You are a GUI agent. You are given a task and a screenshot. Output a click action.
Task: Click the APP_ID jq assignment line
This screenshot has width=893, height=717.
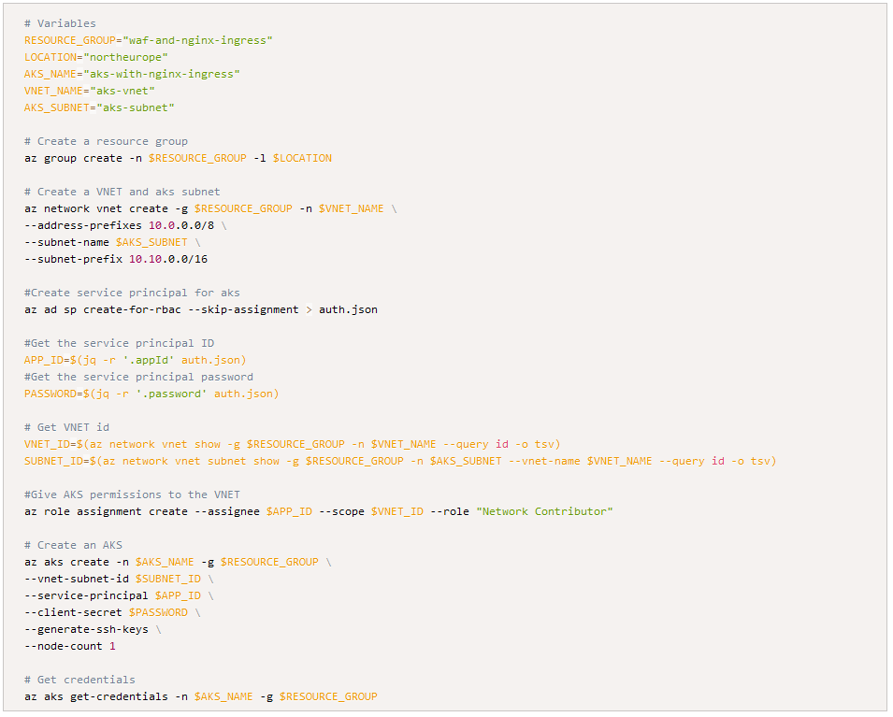(135, 360)
